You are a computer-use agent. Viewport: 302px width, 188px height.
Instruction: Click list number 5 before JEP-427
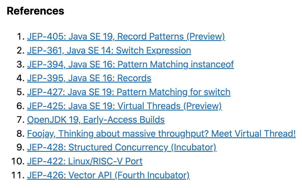(x=20, y=92)
